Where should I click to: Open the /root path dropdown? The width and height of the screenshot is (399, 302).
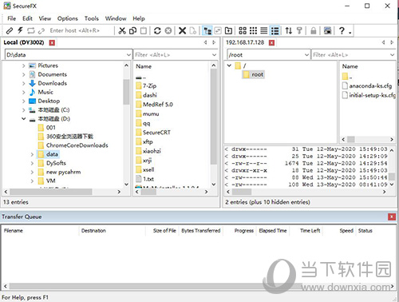[306, 55]
